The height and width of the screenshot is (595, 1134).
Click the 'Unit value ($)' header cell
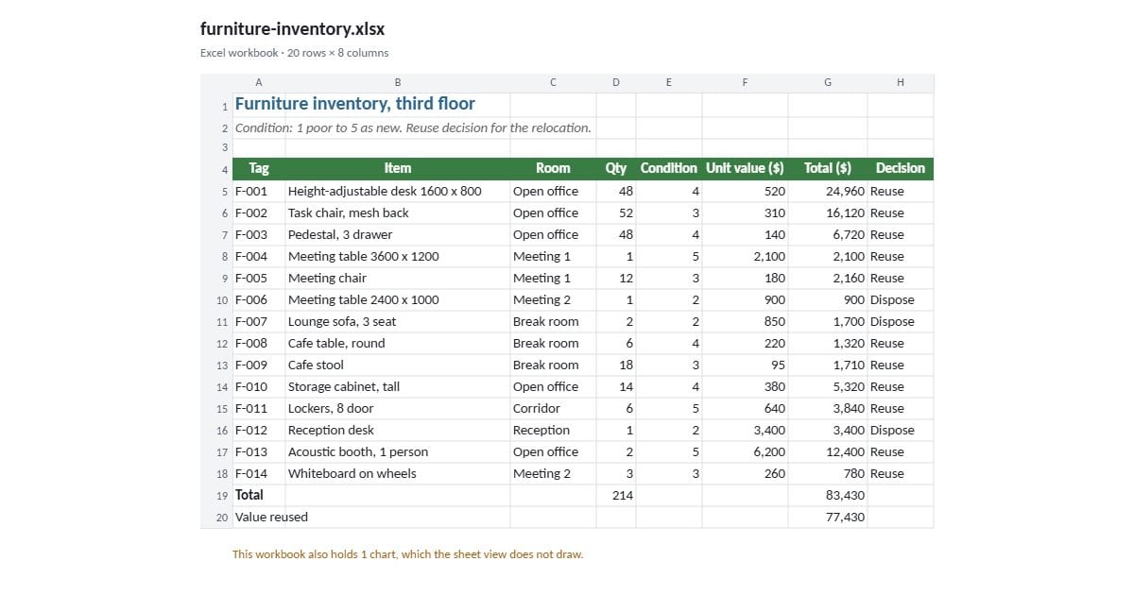745,168
